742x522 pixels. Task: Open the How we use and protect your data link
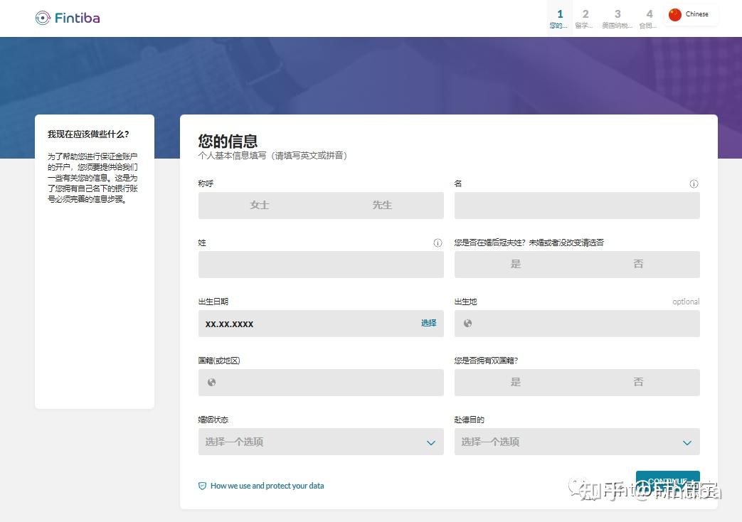click(x=266, y=486)
